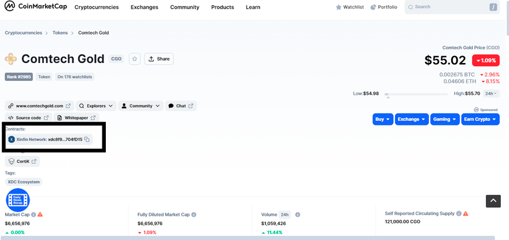Copy the Xinfin Network contract address

87,139
